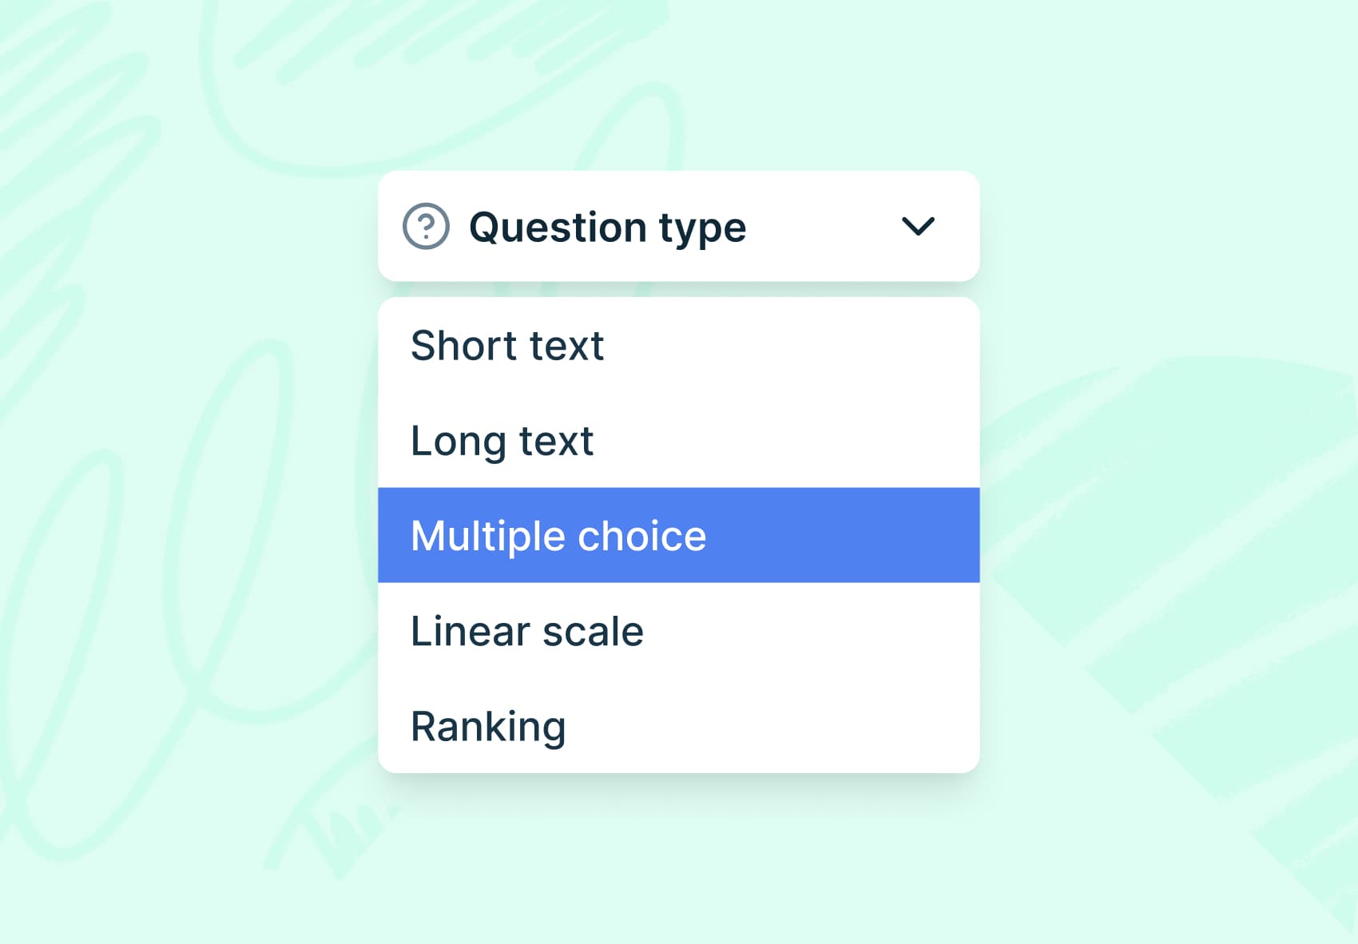Viewport: 1358px width, 944px height.
Task: Click the Question type header label
Action: (608, 226)
